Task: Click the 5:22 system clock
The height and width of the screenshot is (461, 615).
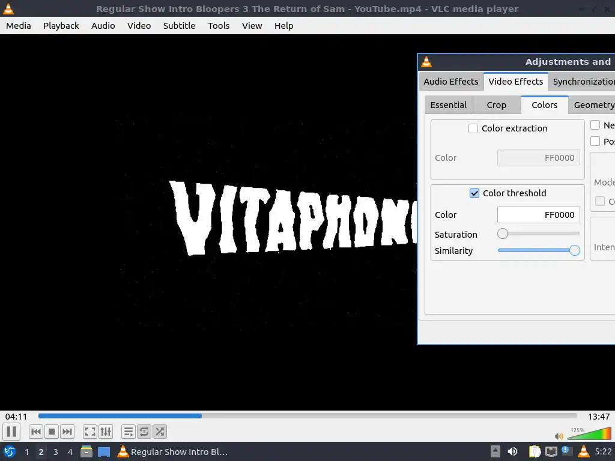Action: click(603, 451)
